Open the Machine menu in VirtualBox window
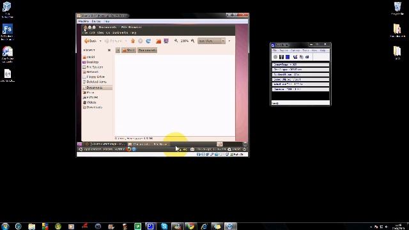The width and height of the screenshot is (409, 230). coord(84,21)
